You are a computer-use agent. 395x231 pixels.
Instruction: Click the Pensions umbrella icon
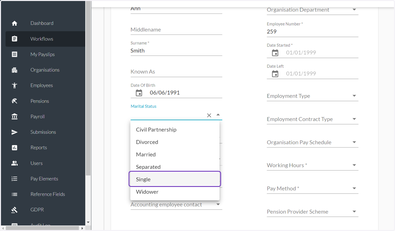coord(14,101)
